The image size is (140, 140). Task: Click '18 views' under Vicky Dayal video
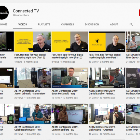point(93,134)
